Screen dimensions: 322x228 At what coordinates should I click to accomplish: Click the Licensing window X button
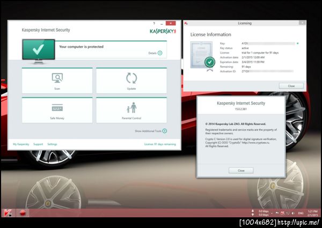302,22
